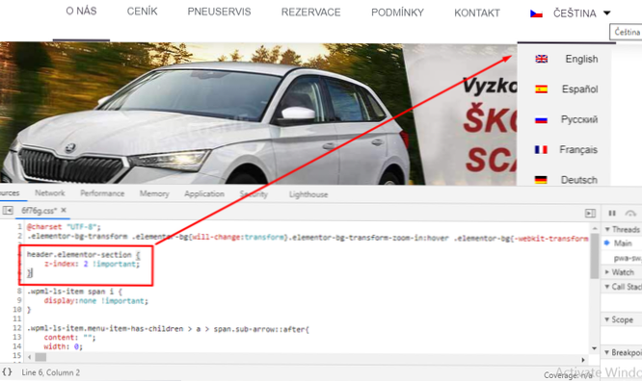Open the Security tab
This screenshot has width=642, height=381.
point(254,194)
